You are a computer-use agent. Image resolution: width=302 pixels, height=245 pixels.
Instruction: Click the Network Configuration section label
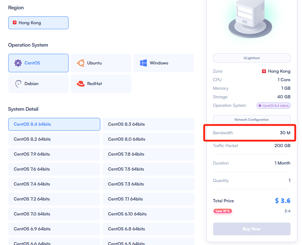click(252, 120)
